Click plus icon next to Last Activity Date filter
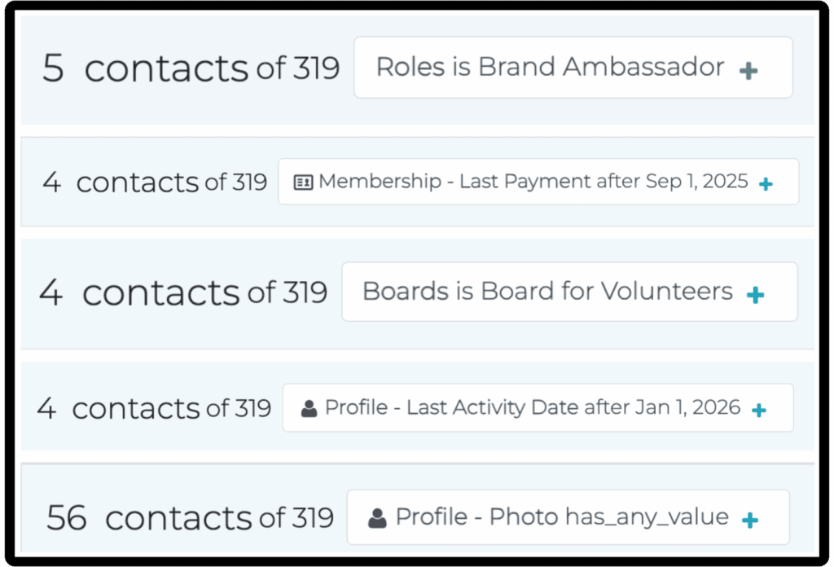Screen dimensions: 834x567 [x=759, y=411]
